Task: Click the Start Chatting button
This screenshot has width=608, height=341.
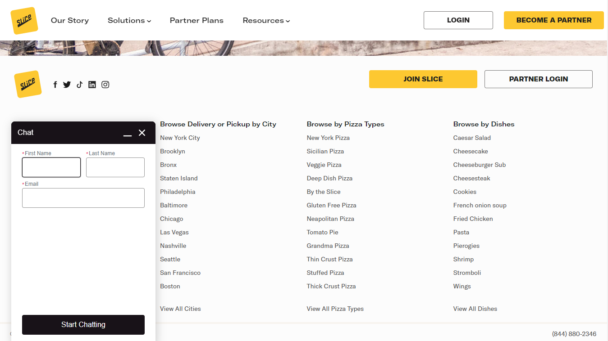Action: 83,324
